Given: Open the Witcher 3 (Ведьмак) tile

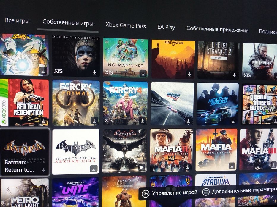Looking at the screenshot, I should click(260, 61).
